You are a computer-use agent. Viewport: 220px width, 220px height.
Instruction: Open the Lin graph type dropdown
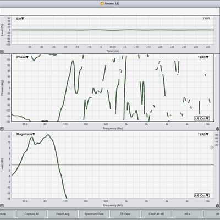(x=20, y=19)
